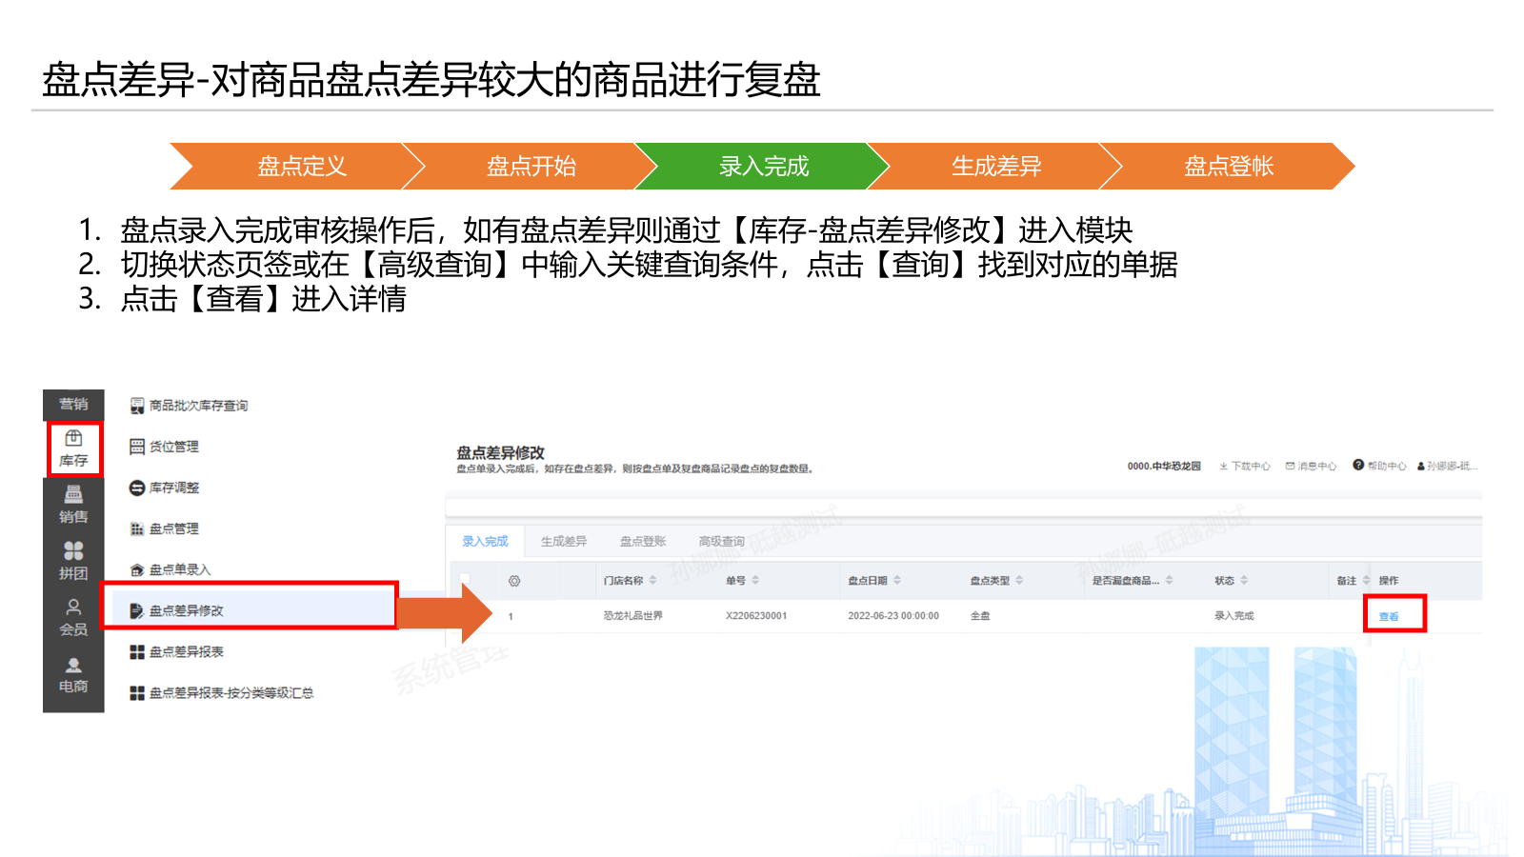
Task: Click order number X2206230001 in the table
Action: tap(756, 616)
